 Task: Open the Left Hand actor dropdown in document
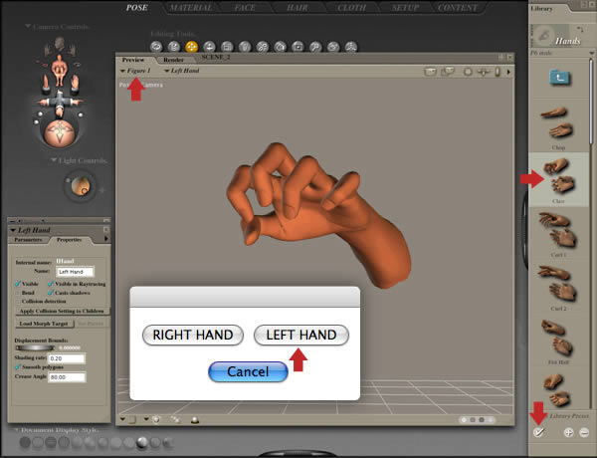pyautogui.click(x=182, y=71)
